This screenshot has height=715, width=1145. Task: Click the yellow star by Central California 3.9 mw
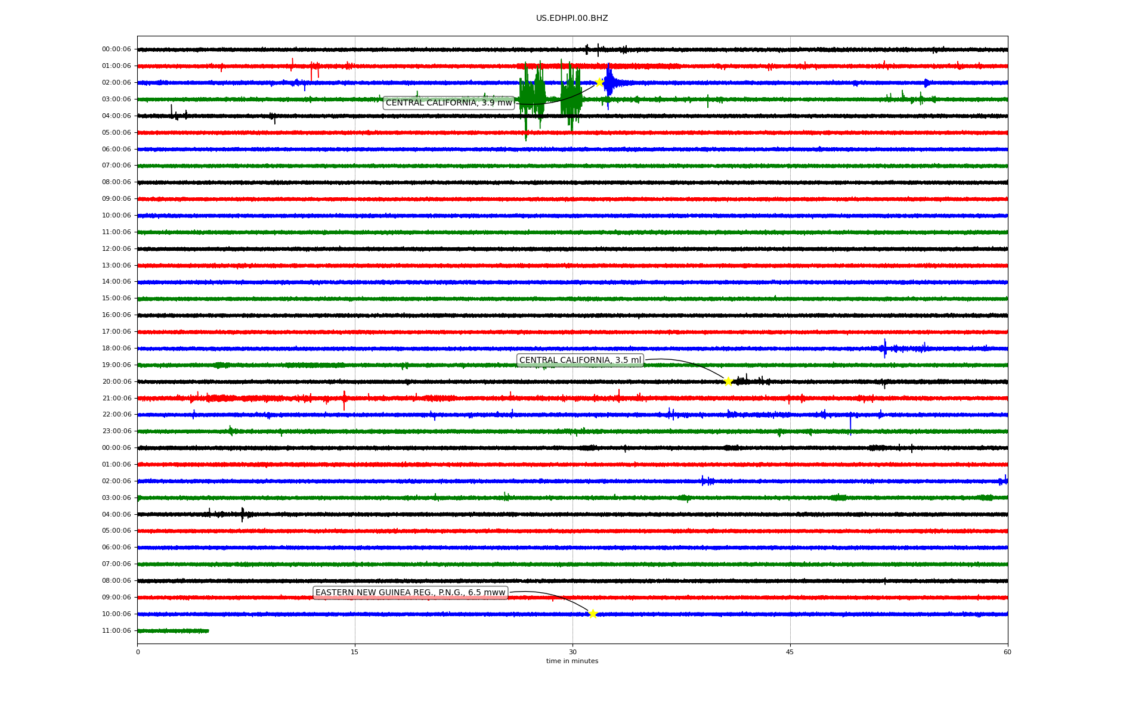599,82
